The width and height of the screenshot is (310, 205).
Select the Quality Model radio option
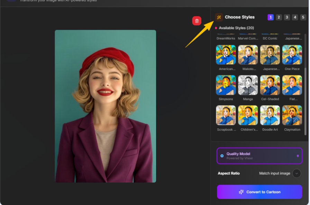(222, 156)
